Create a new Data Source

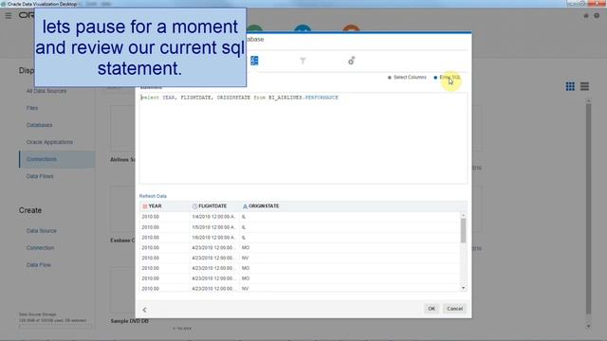(42, 230)
